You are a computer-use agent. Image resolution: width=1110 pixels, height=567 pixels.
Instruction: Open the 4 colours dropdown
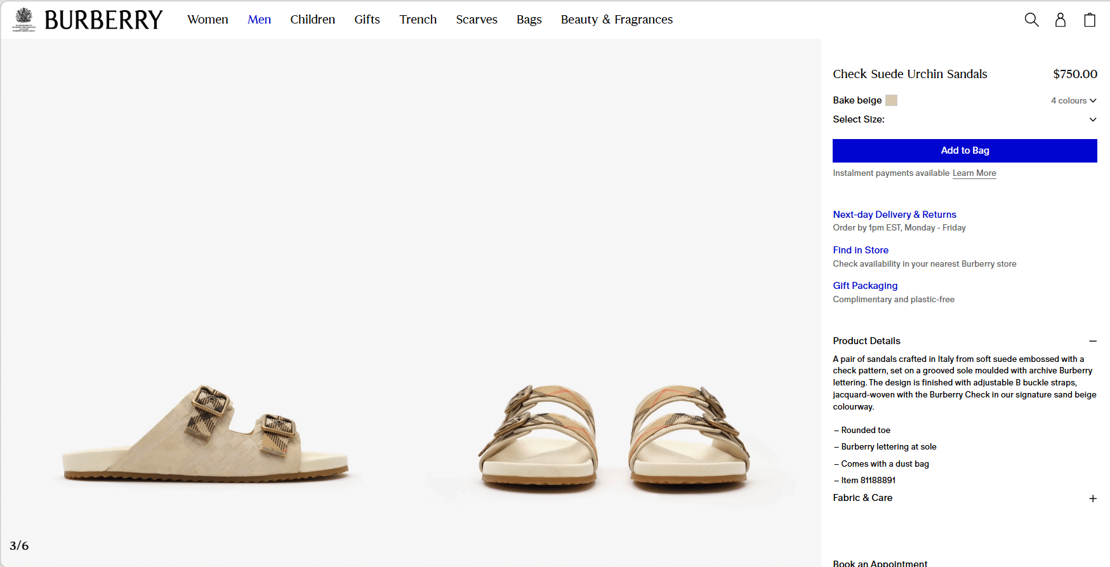click(1073, 100)
